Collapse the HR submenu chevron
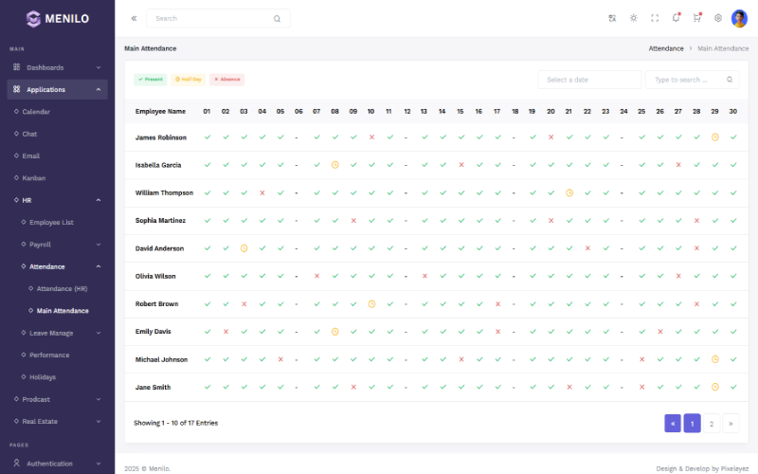Viewport: 758px width, 474px height. tap(99, 200)
